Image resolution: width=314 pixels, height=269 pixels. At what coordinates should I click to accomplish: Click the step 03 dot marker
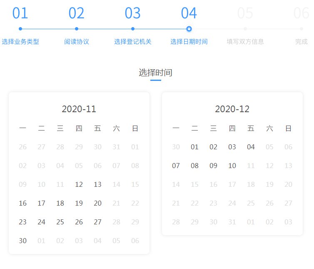click(x=132, y=29)
